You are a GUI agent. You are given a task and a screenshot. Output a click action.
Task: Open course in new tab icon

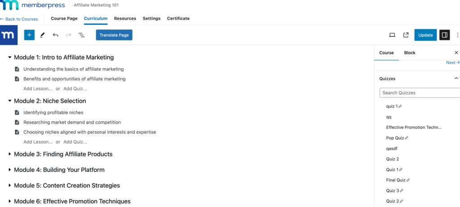click(x=406, y=35)
